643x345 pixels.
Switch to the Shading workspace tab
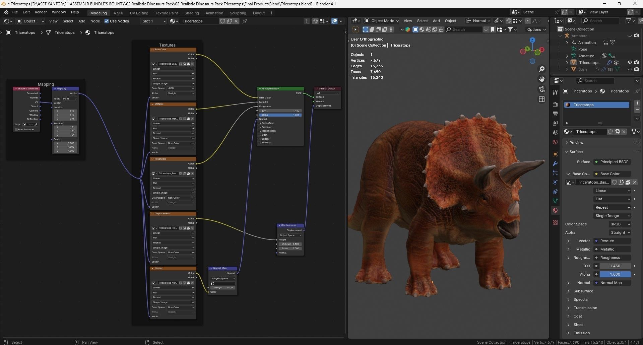point(192,13)
